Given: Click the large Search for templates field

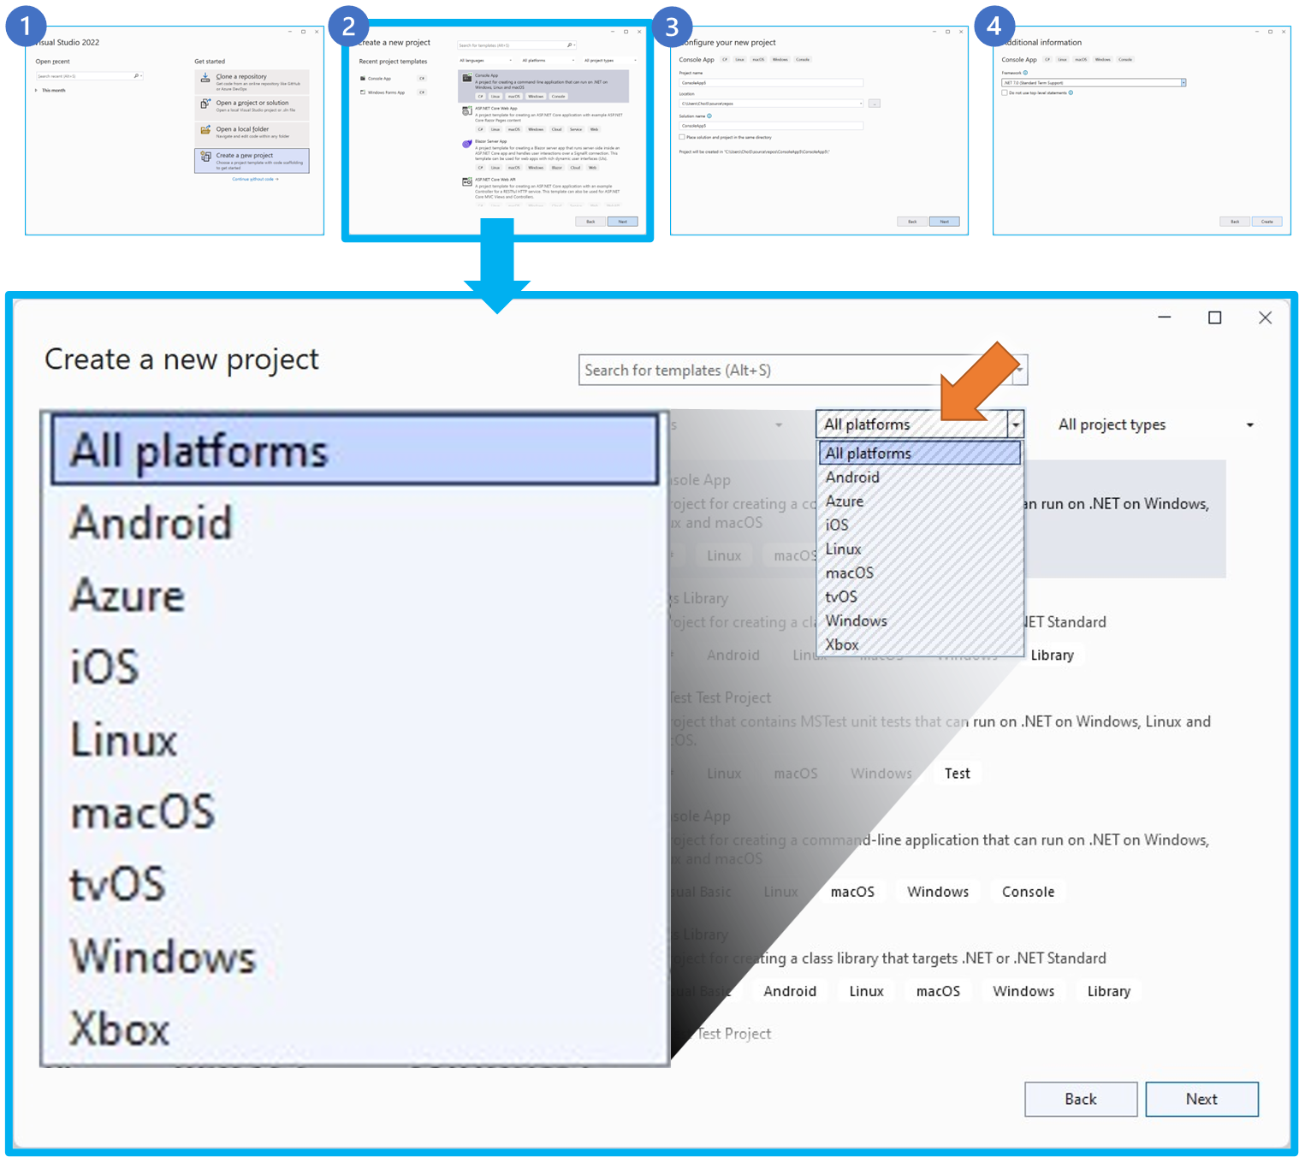Looking at the screenshot, I should pos(803,370).
